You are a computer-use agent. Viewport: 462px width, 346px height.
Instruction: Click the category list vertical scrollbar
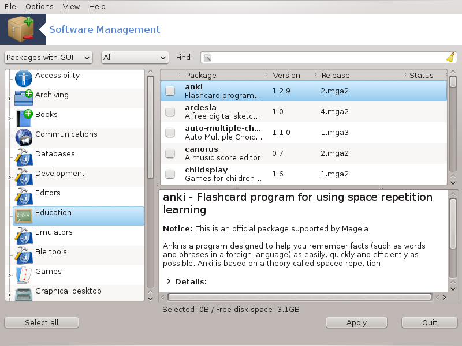coord(150,127)
